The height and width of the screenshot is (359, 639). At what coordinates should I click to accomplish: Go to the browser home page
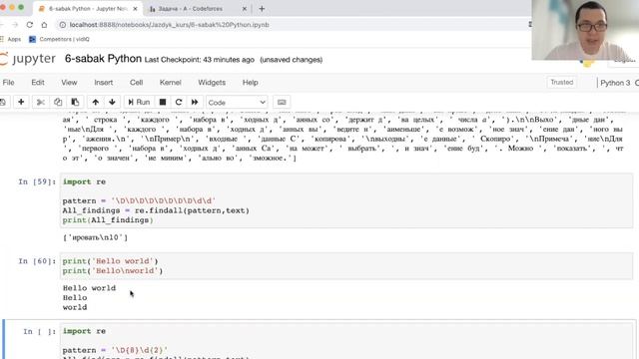[44, 25]
